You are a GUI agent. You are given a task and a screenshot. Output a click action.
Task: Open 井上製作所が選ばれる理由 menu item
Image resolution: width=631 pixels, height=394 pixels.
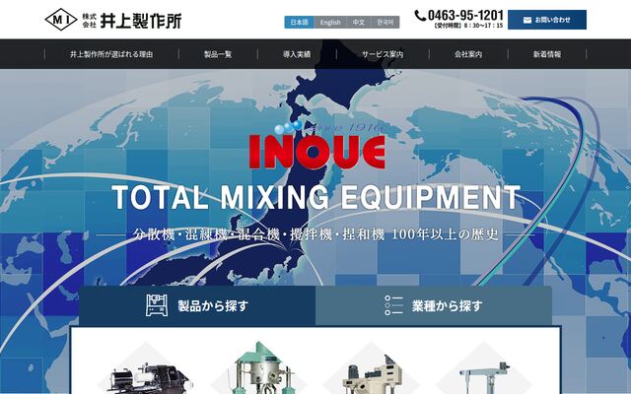point(111,54)
